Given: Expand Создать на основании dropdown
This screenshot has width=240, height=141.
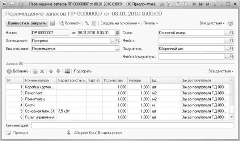Looking at the screenshot, I should tap(120, 23).
